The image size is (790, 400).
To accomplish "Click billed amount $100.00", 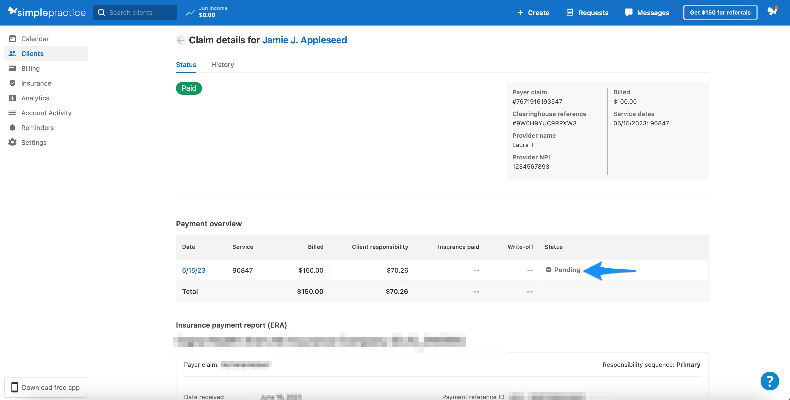I will coord(625,101).
